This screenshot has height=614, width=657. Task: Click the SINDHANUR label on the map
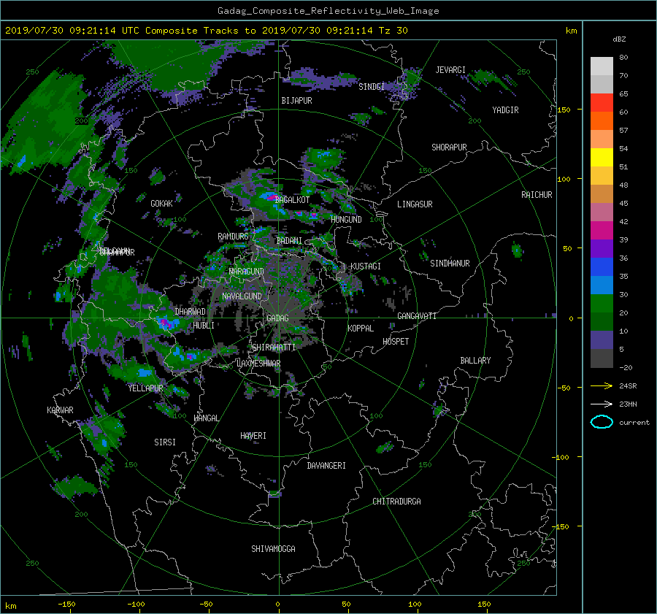450,264
